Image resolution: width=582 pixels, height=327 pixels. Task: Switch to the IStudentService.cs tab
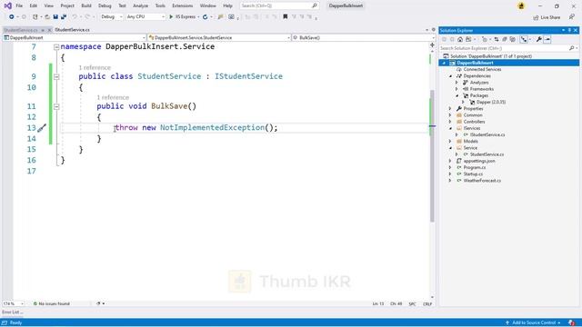click(72, 30)
